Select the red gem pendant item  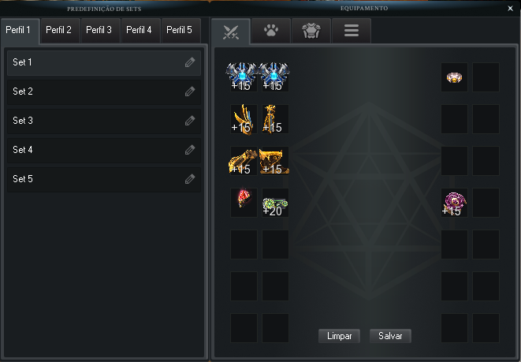[x=244, y=203]
